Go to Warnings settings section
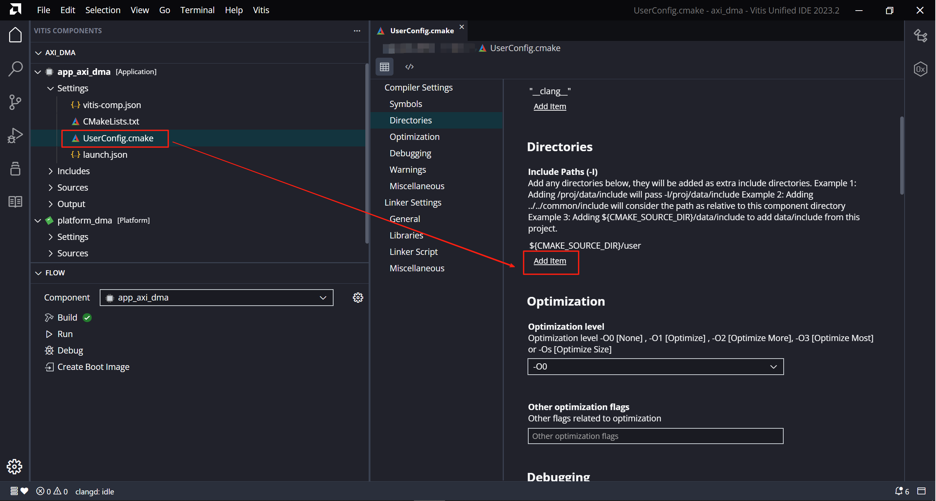The width and height of the screenshot is (936, 501). pyautogui.click(x=408, y=170)
